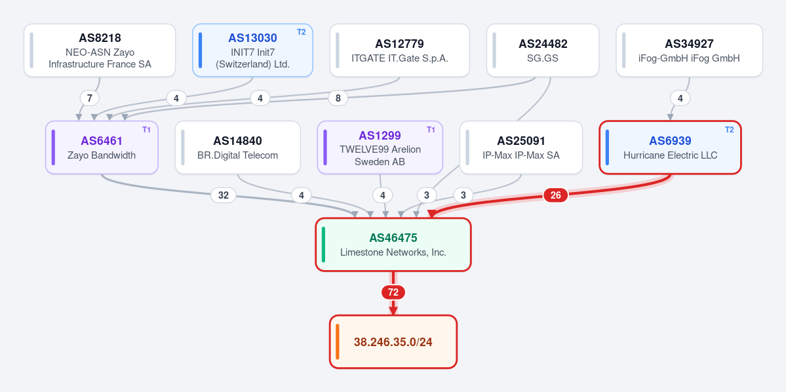
Task: Select the AS8218 NEO-ASN Zayo node
Action: [x=100, y=50]
